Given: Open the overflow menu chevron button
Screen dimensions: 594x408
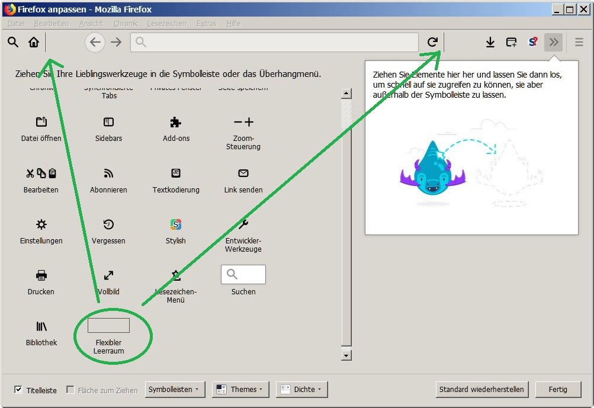Looking at the screenshot, I should click(554, 42).
